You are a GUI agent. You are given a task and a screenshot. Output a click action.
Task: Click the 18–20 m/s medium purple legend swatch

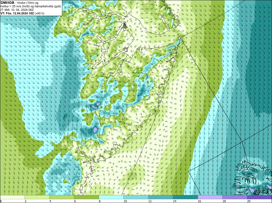click(235, 197)
